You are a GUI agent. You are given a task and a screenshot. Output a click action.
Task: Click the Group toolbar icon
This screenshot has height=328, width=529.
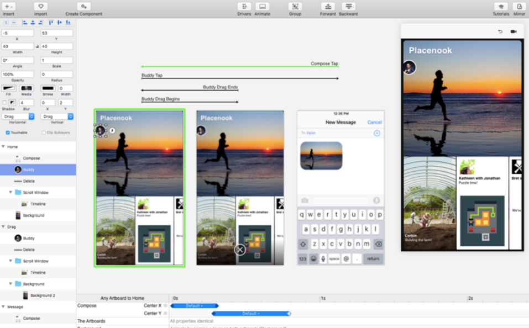295,7
